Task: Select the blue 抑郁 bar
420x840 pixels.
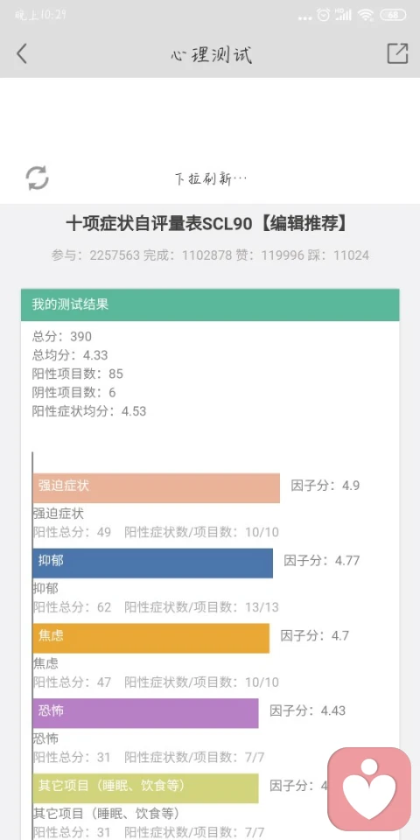Action: 152,563
